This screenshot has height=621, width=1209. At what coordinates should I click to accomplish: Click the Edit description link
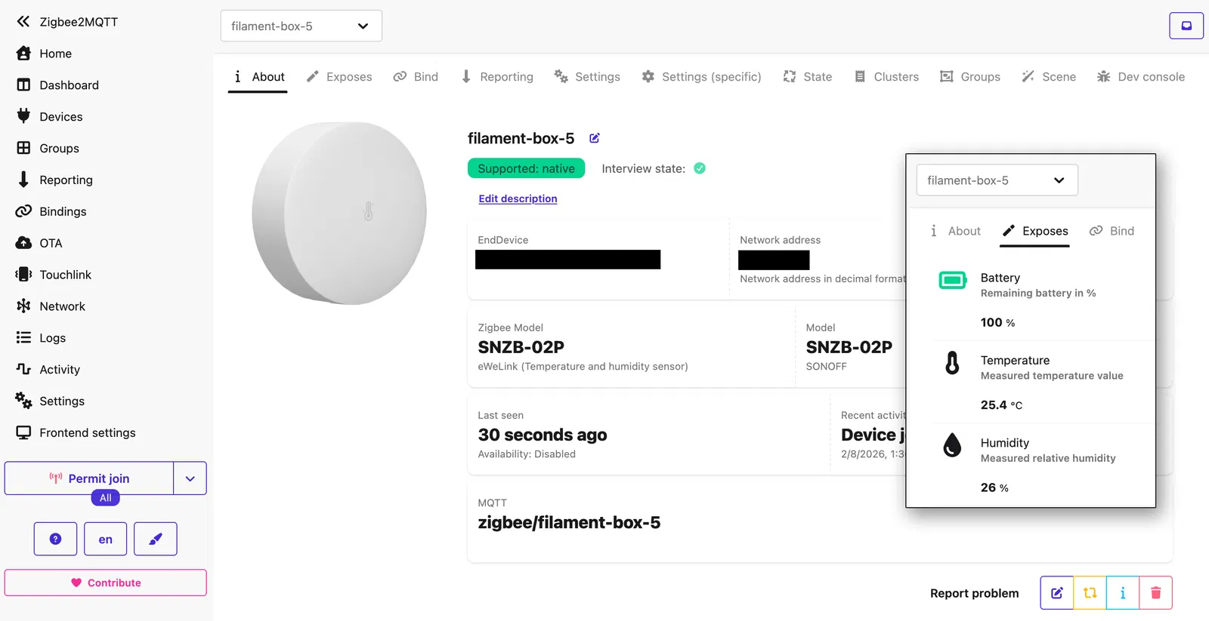coord(518,198)
